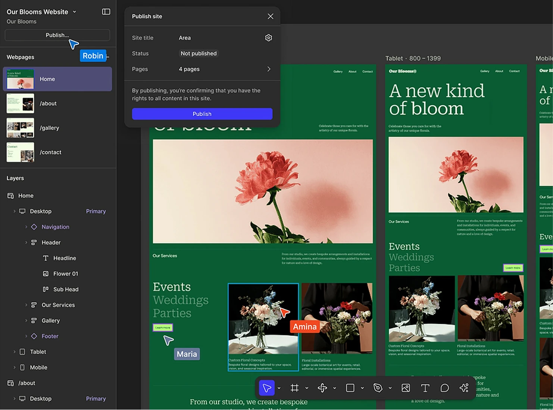Open the shape tool options dropdown arrow

coord(362,388)
